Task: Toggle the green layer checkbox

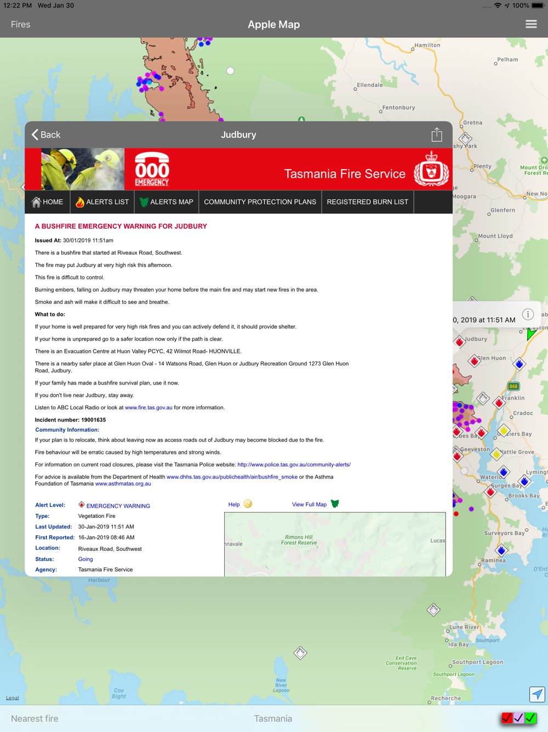Action: pyautogui.click(x=530, y=718)
